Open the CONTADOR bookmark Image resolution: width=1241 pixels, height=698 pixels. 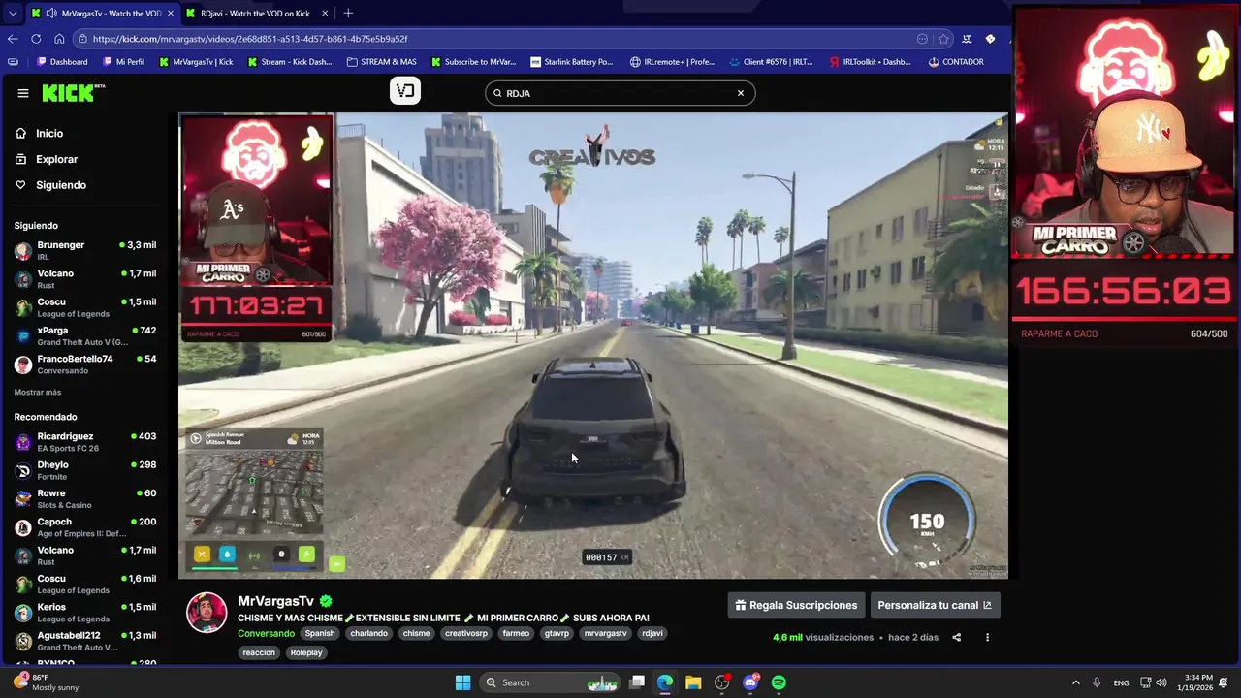coord(956,62)
